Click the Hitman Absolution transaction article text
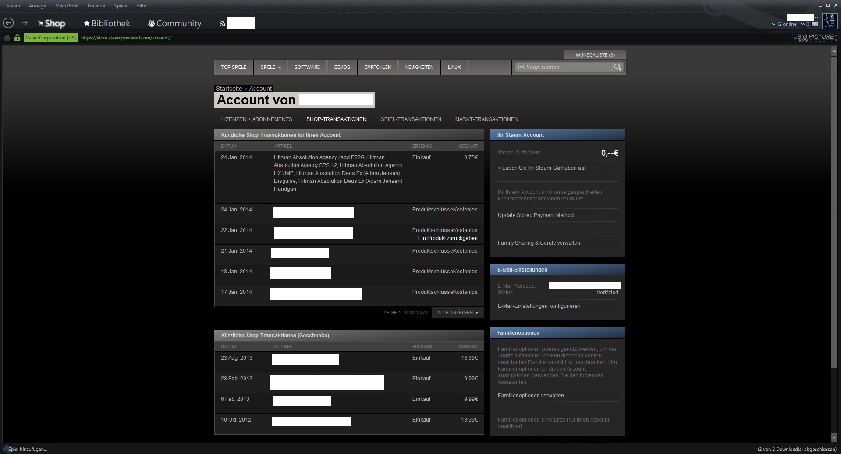Viewport: 841px width, 454px height. point(338,173)
